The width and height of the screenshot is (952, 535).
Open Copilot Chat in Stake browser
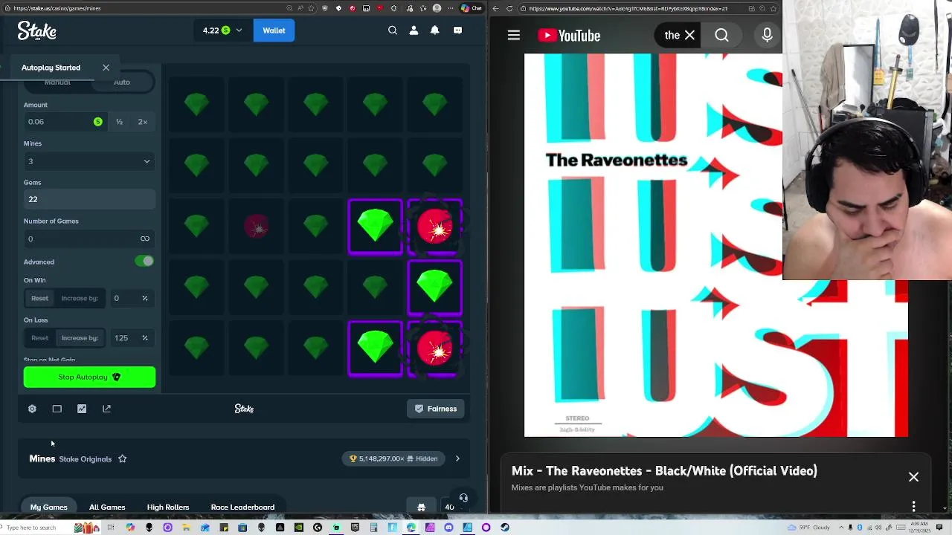click(471, 8)
